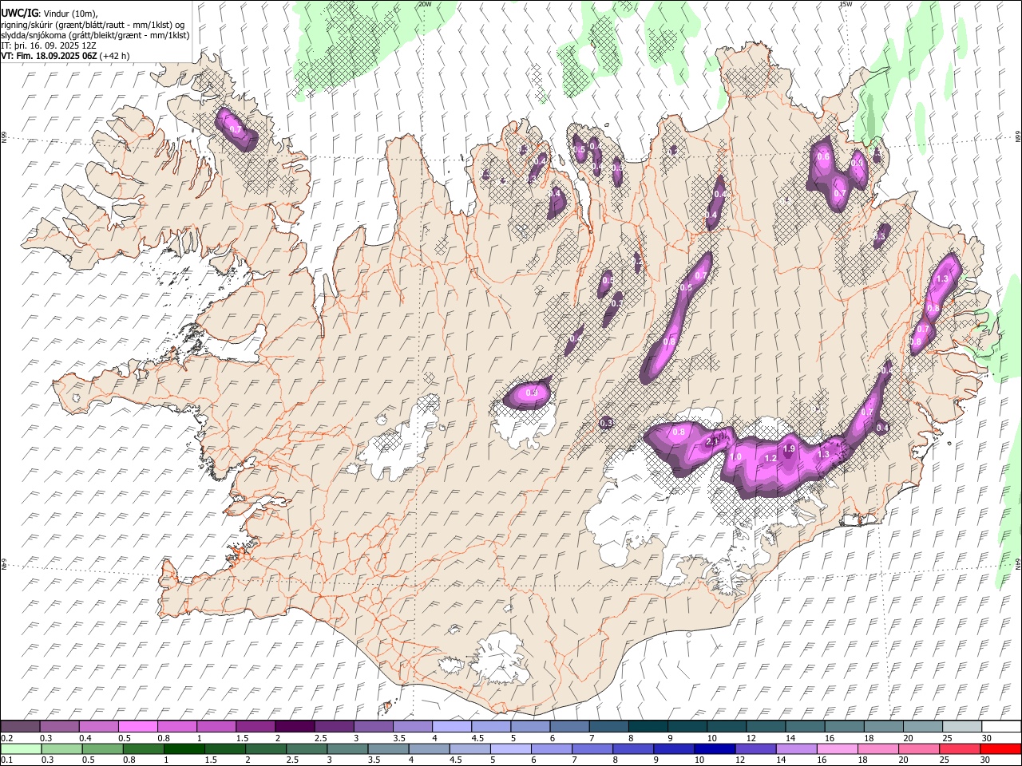The image size is (1022, 766).
Task: Click the 'rigning/skúrir' legend description line
Action: point(92,25)
